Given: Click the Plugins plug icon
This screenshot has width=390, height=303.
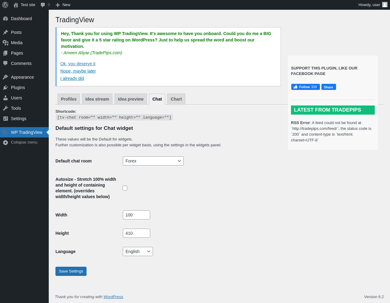Looking at the screenshot, I should coord(5,87).
